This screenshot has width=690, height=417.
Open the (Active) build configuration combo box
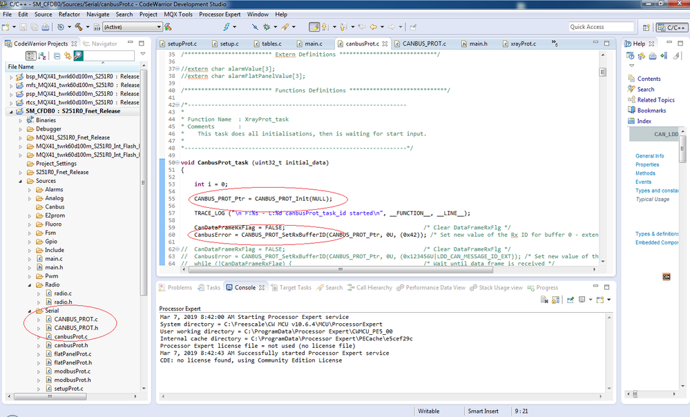[133, 27]
